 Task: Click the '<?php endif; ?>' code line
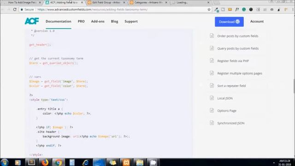pyautogui.click(x=48, y=146)
